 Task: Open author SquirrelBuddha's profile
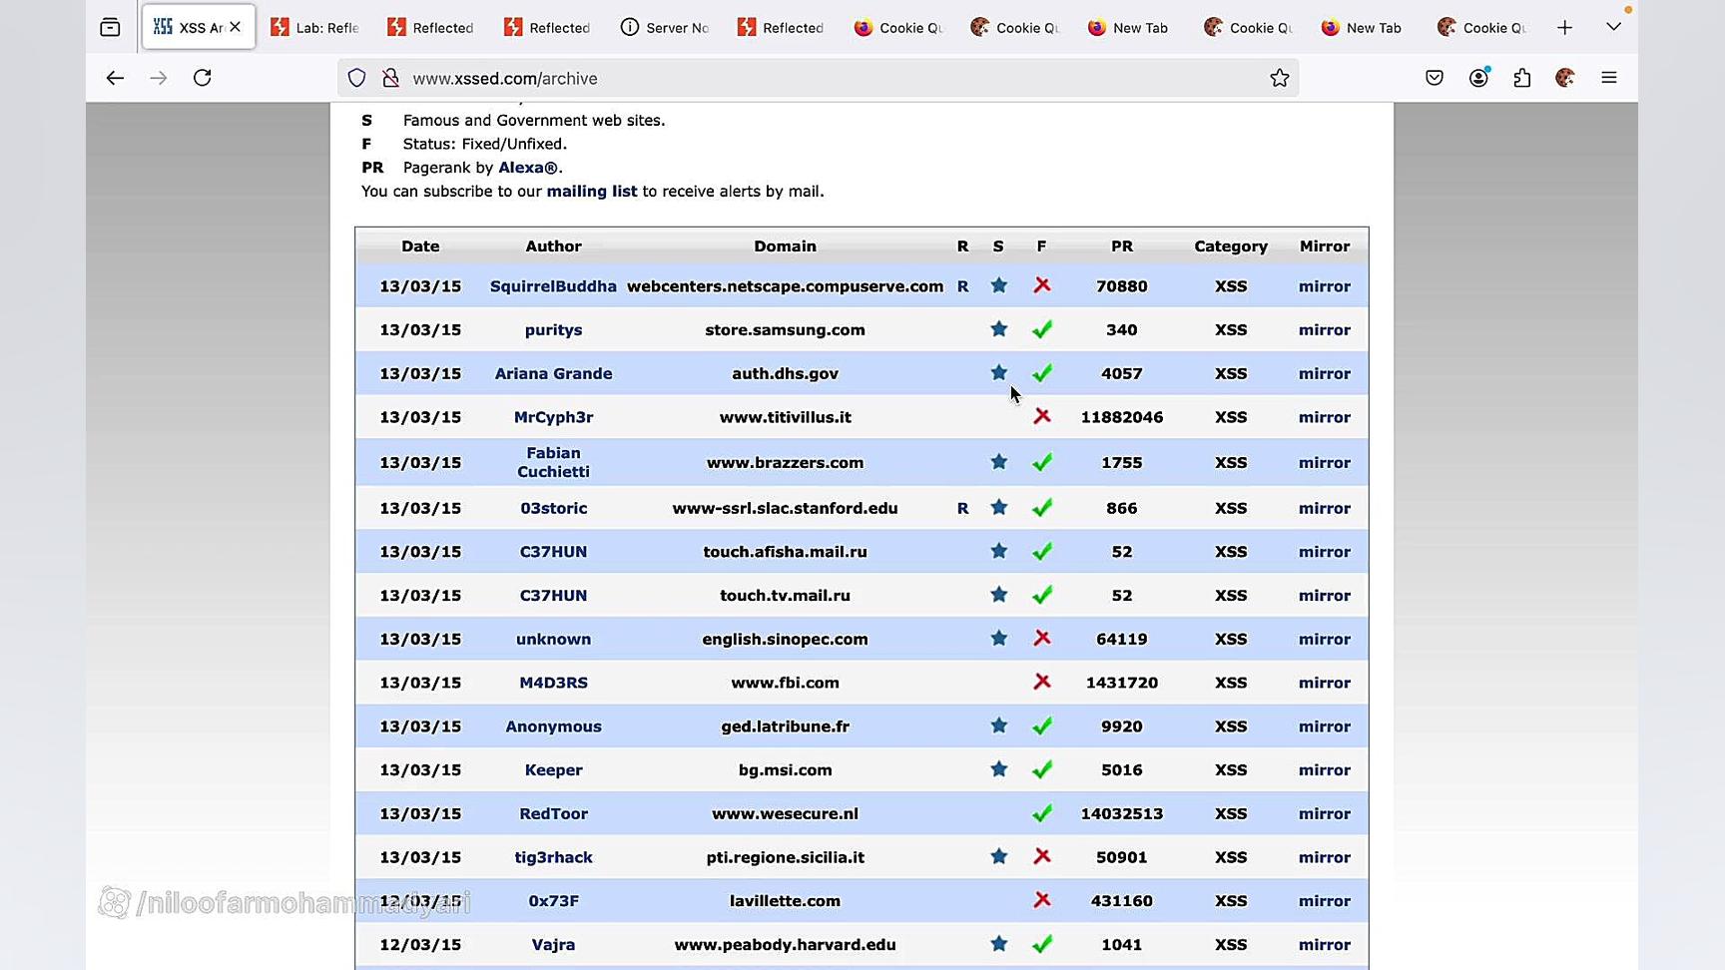(553, 286)
